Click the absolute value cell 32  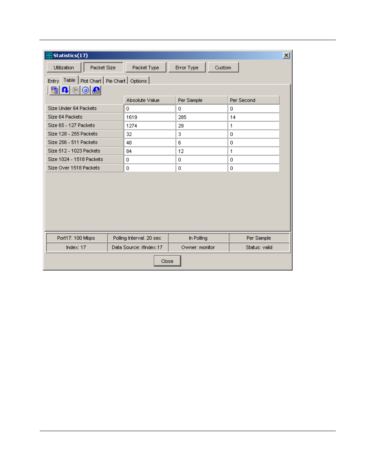pos(150,134)
